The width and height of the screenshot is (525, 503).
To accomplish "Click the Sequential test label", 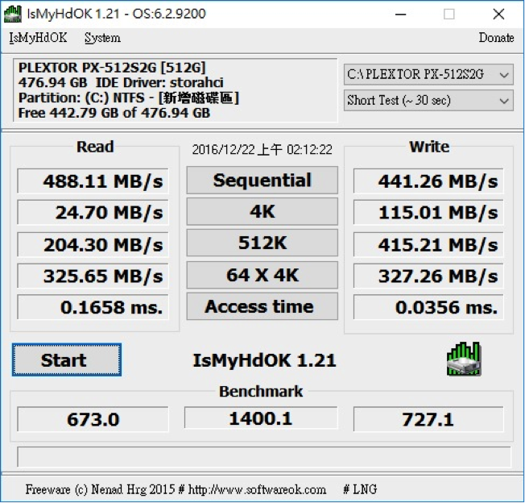I will pyautogui.click(x=262, y=181).
